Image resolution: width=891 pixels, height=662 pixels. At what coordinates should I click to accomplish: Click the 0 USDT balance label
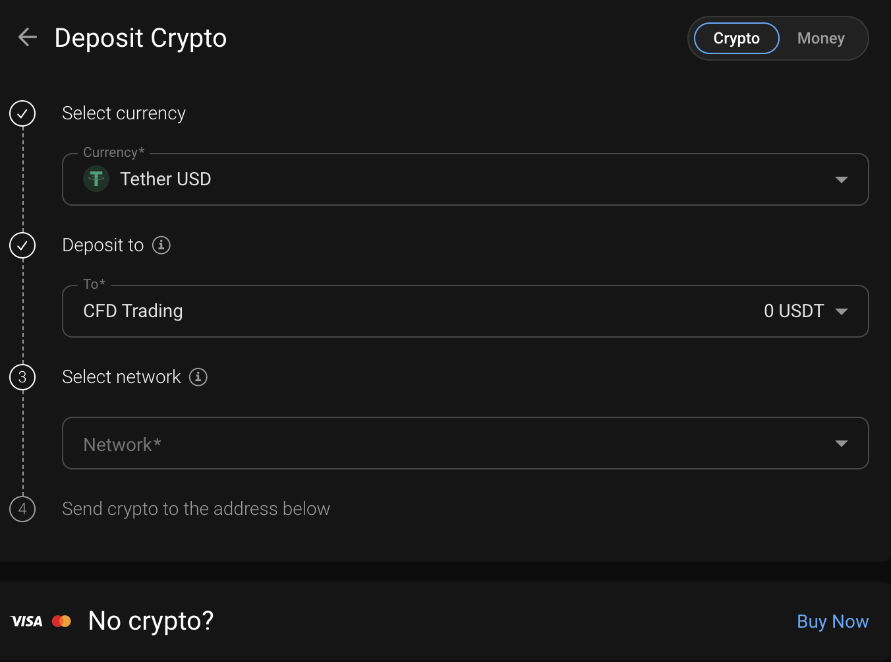[793, 311]
